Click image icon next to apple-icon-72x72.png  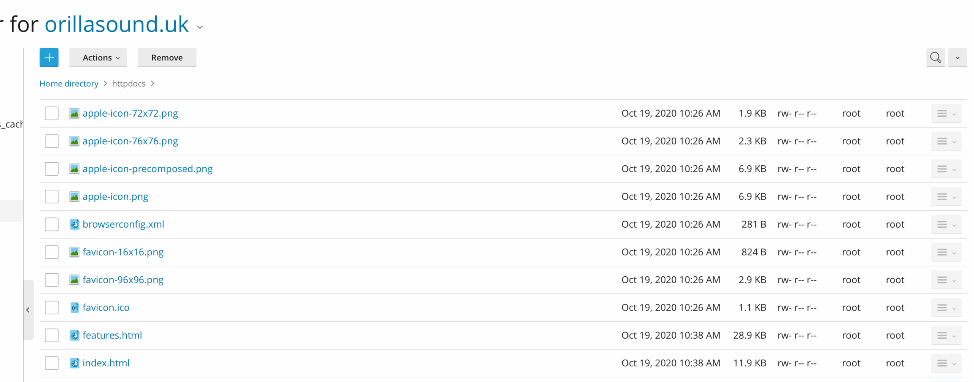[x=74, y=113]
